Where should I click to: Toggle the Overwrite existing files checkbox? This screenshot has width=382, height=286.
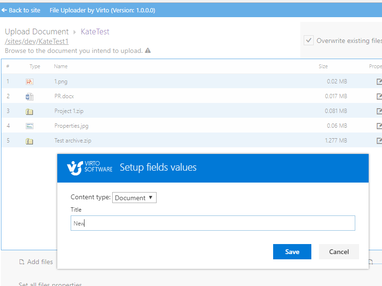pyautogui.click(x=308, y=40)
